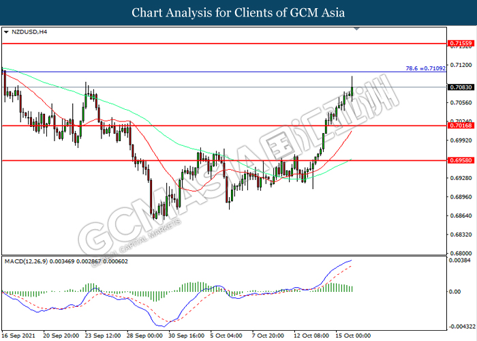Click the time label 15 Oct 00:00

click(x=353, y=336)
